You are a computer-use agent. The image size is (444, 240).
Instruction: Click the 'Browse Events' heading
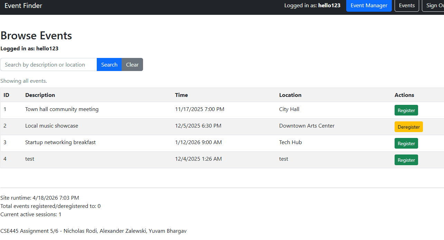coord(36,36)
